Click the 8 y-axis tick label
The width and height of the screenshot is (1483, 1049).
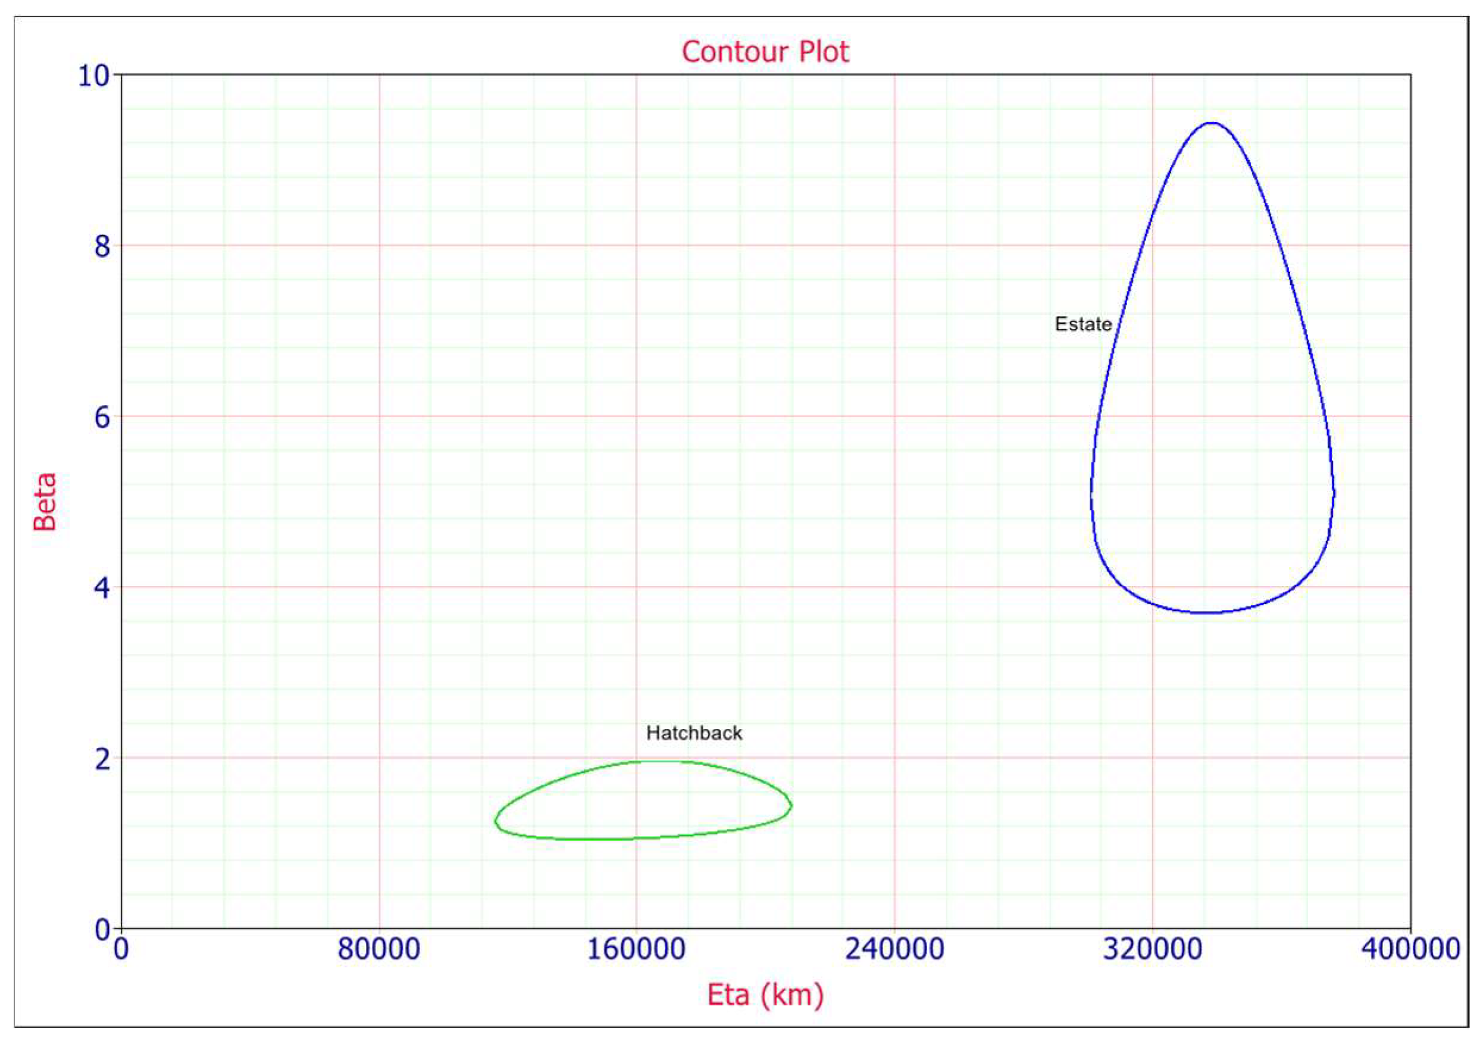point(102,247)
